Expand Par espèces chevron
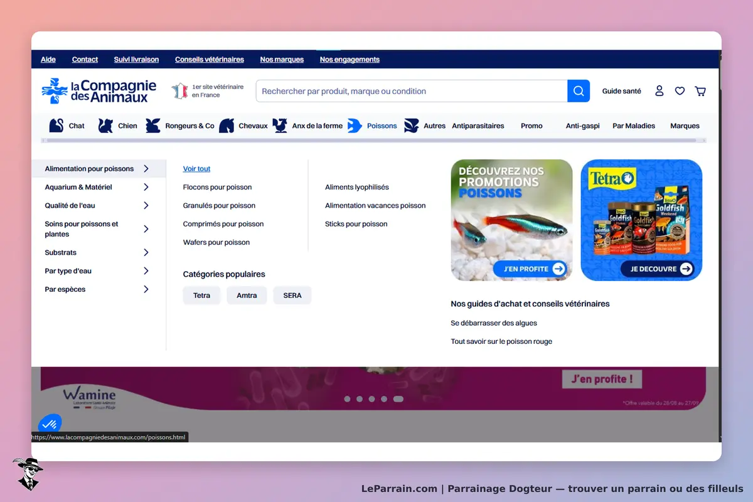Screen dimensions: 753x502 146,289
